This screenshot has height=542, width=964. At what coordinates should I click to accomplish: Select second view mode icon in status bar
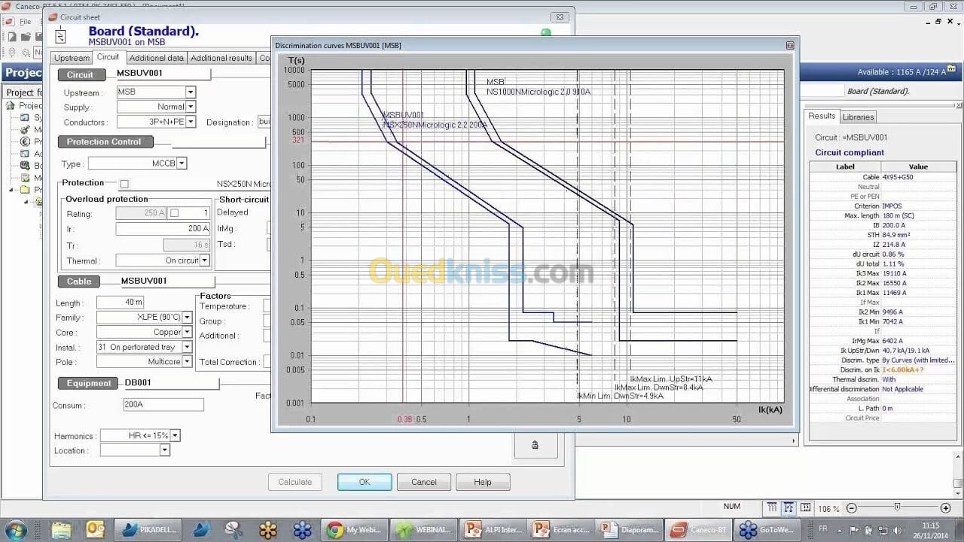[789, 508]
